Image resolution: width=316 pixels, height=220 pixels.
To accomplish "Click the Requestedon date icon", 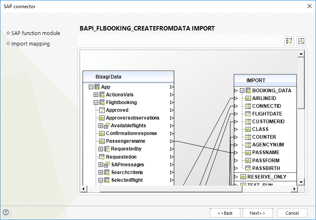I will tap(102, 157).
